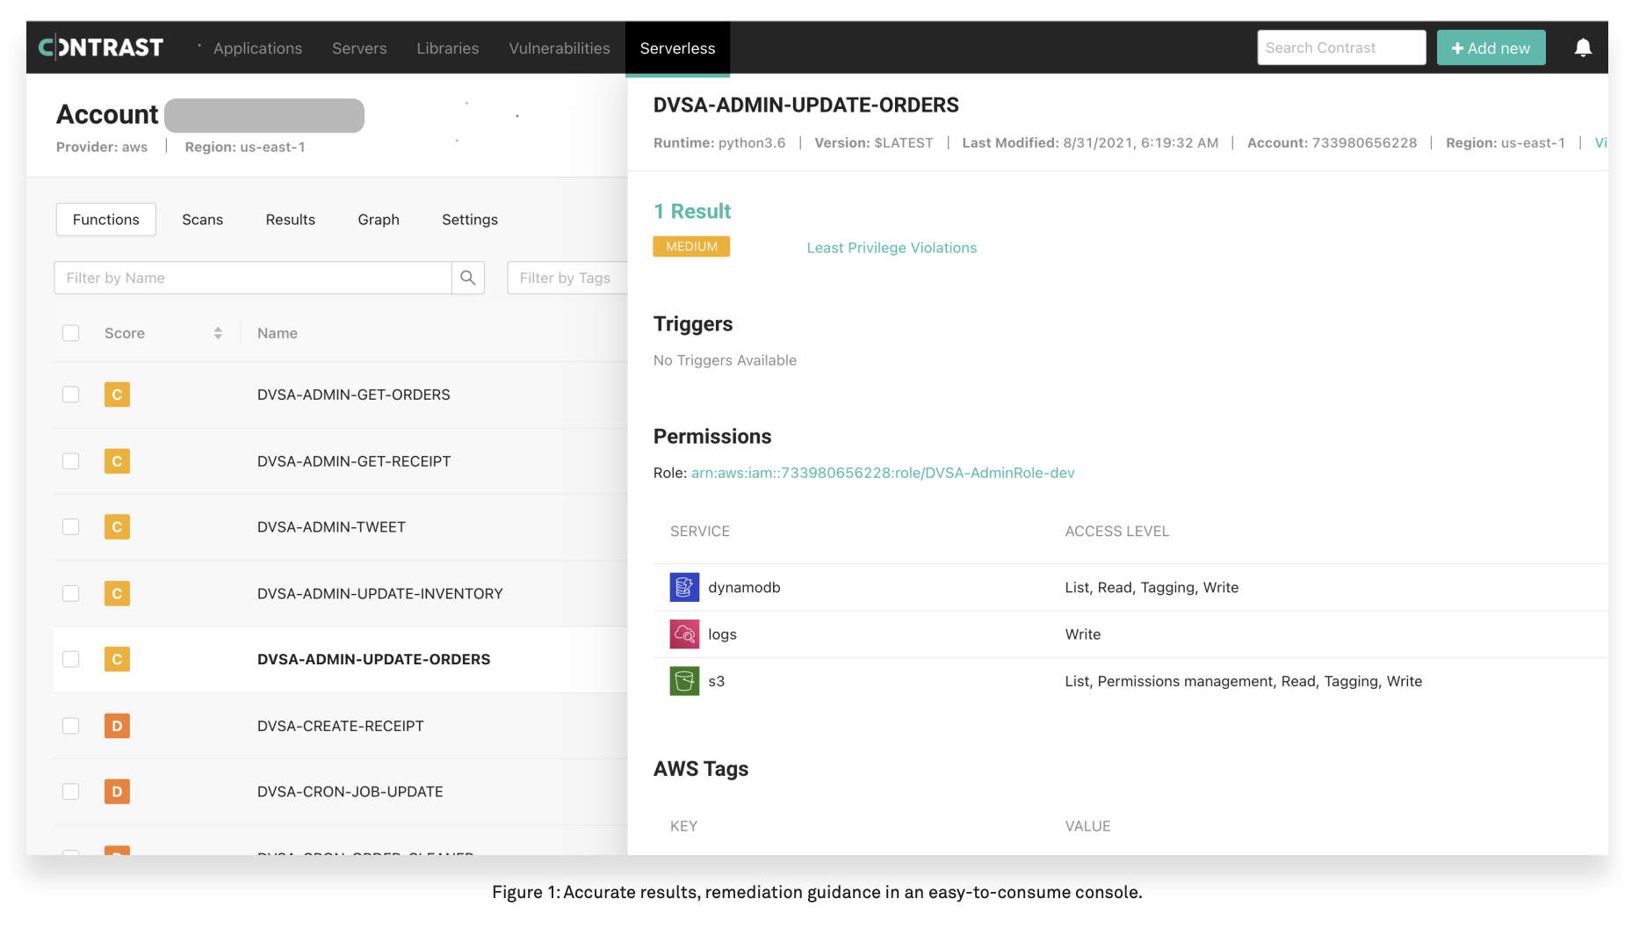Open the Filter by Tags dropdown
The image size is (1632, 928).
point(567,278)
